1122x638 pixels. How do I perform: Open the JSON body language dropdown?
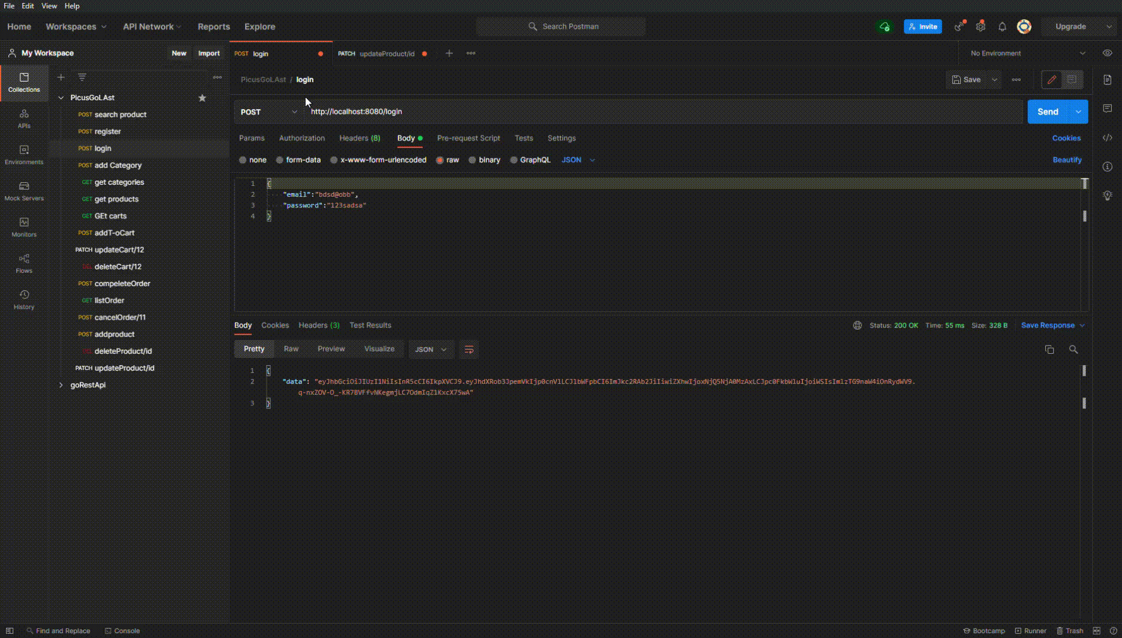578,160
